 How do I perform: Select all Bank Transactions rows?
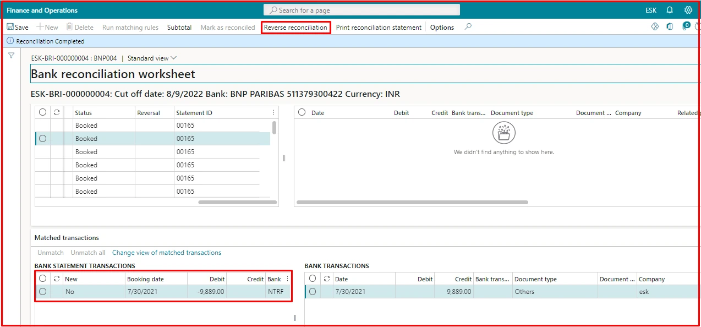(313, 279)
